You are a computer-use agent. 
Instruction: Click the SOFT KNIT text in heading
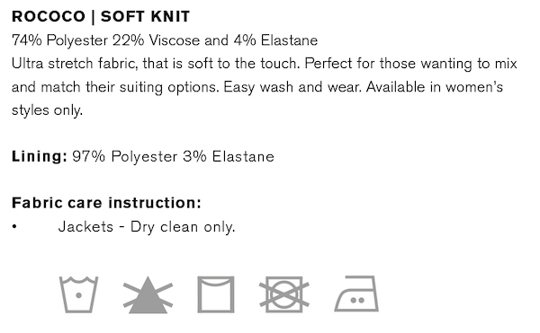[x=145, y=16]
